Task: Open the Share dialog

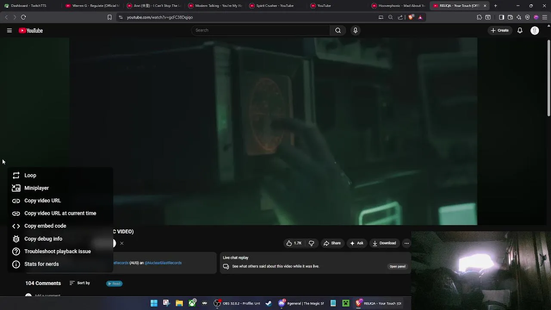Action: [332, 243]
